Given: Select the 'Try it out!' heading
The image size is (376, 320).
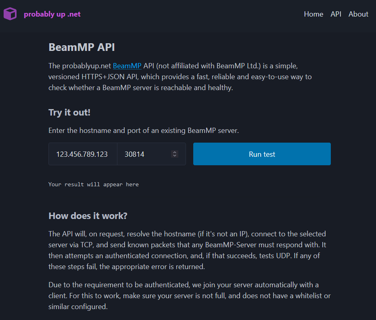Looking at the screenshot, I should coord(69,112).
